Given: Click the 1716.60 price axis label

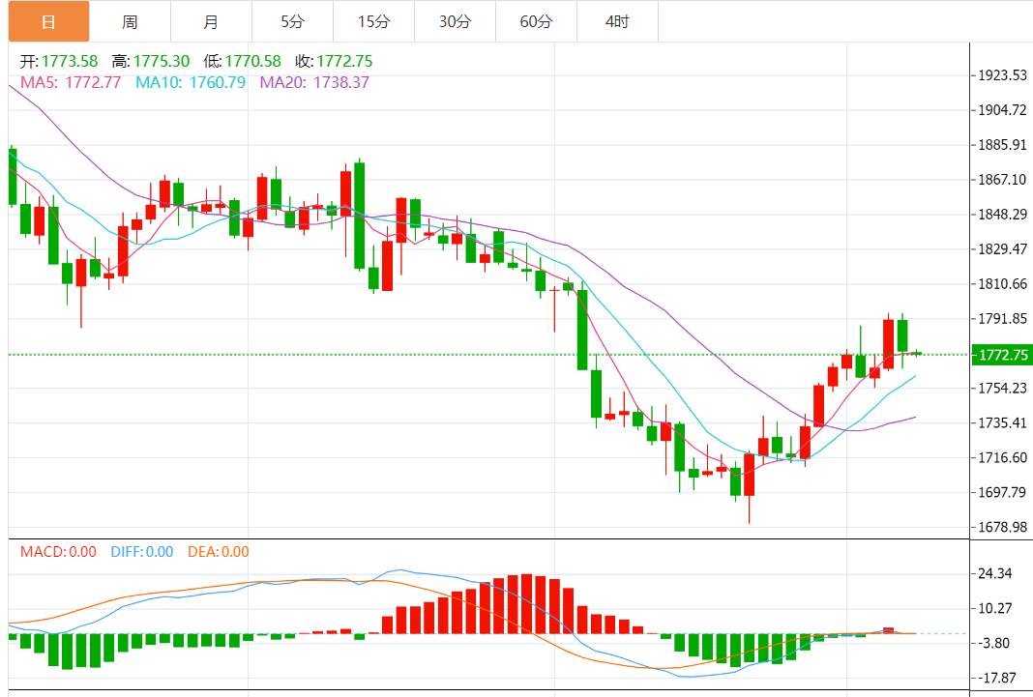Looking at the screenshot, I should pos(1002,457).
